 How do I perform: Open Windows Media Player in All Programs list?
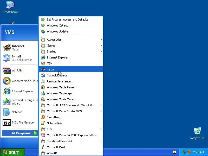(x=71, y=87)
